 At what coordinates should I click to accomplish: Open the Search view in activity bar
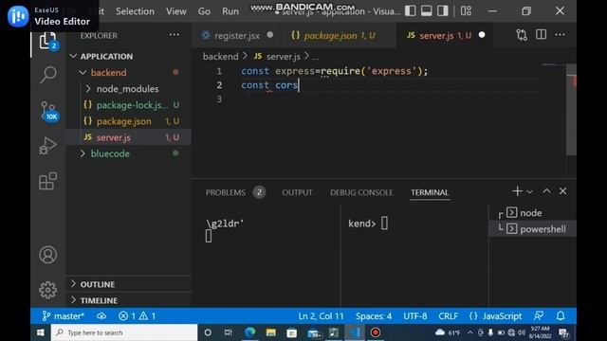48,75
